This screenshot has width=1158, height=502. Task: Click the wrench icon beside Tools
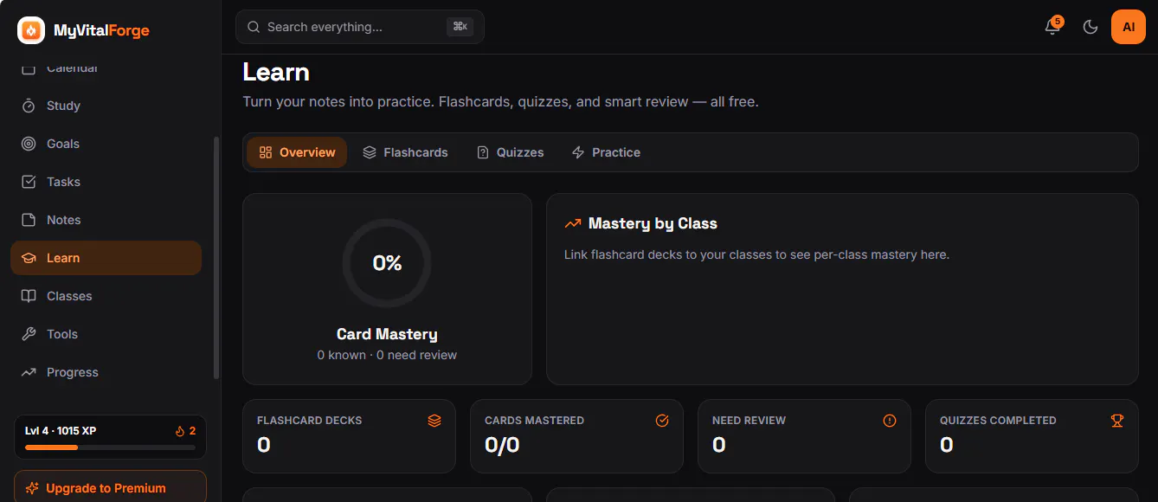pyautogui.click(x=29, y=334)
